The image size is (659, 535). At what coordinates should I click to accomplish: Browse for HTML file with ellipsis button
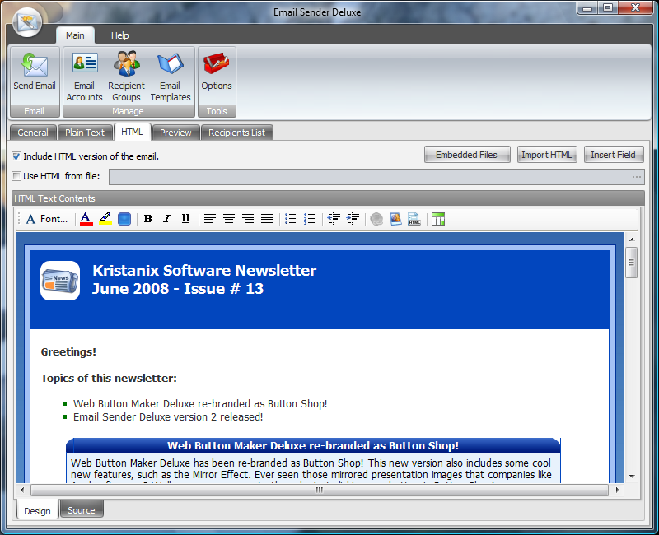tap(637, 177)
